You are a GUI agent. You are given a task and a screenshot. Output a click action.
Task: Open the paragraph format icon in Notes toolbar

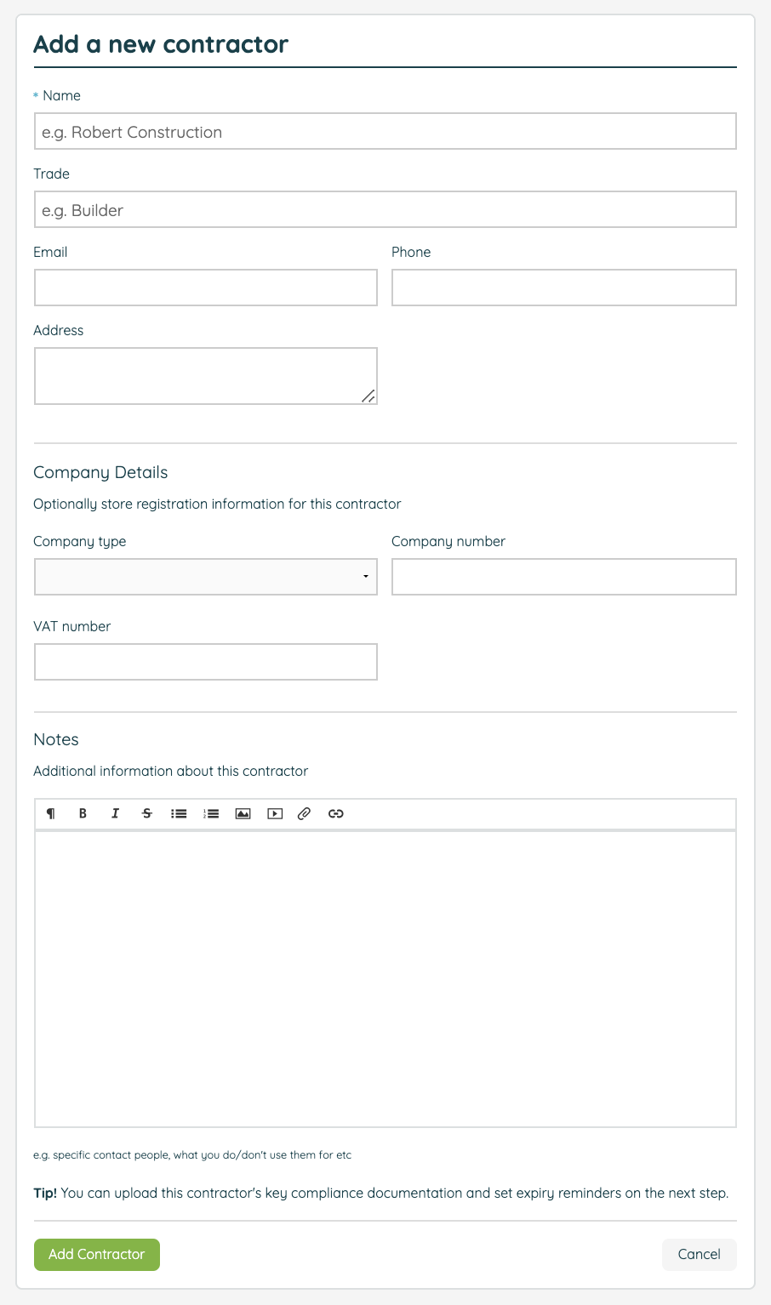coord(51,813)
